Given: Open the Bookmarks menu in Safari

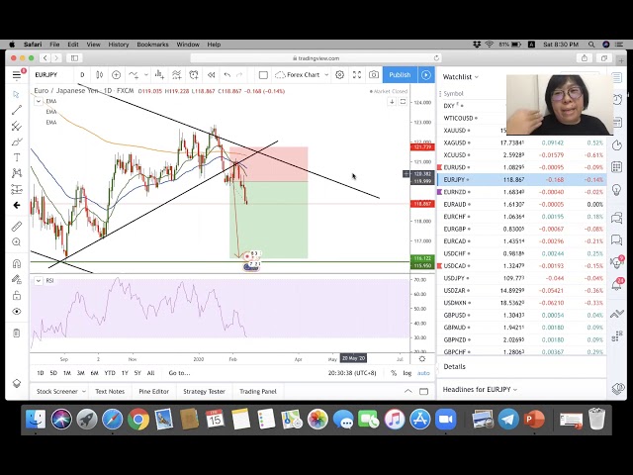Looking at the screenshot, I should coord(152,45).
